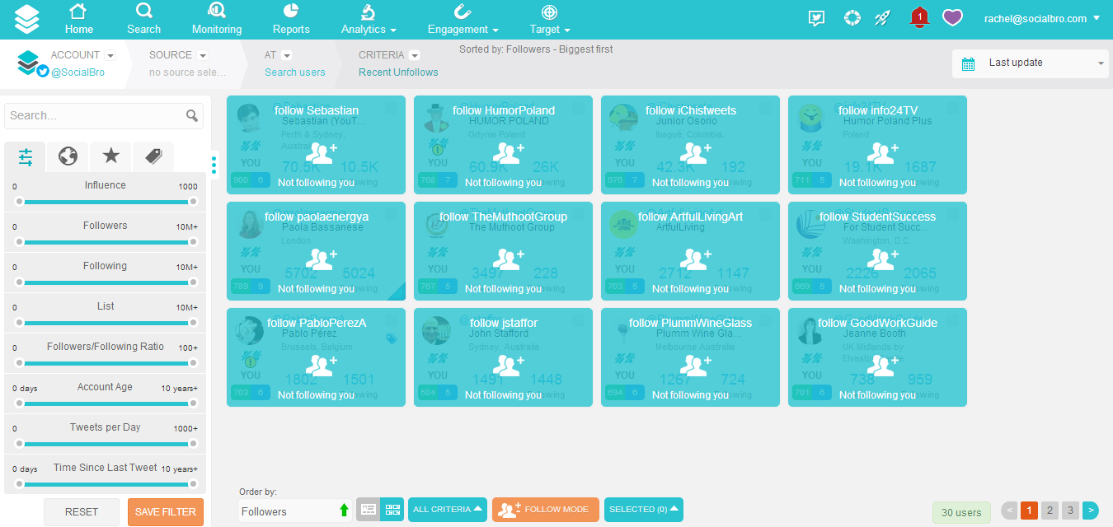Click the follow icon on the StudentSuccess card
The width and height of the screenshot is (1113, 527).
[x=883, y=259]
